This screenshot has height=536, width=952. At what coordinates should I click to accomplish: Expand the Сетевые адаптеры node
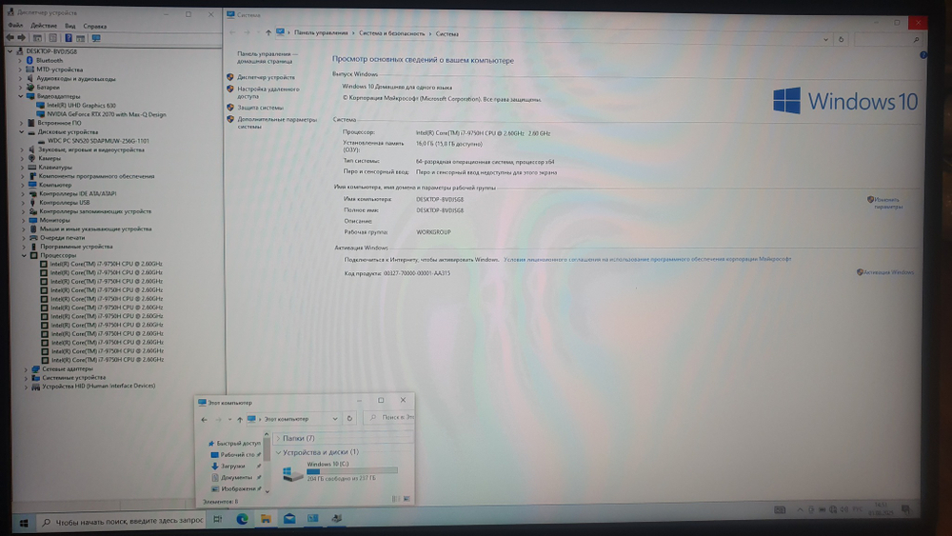pos(26,368)
